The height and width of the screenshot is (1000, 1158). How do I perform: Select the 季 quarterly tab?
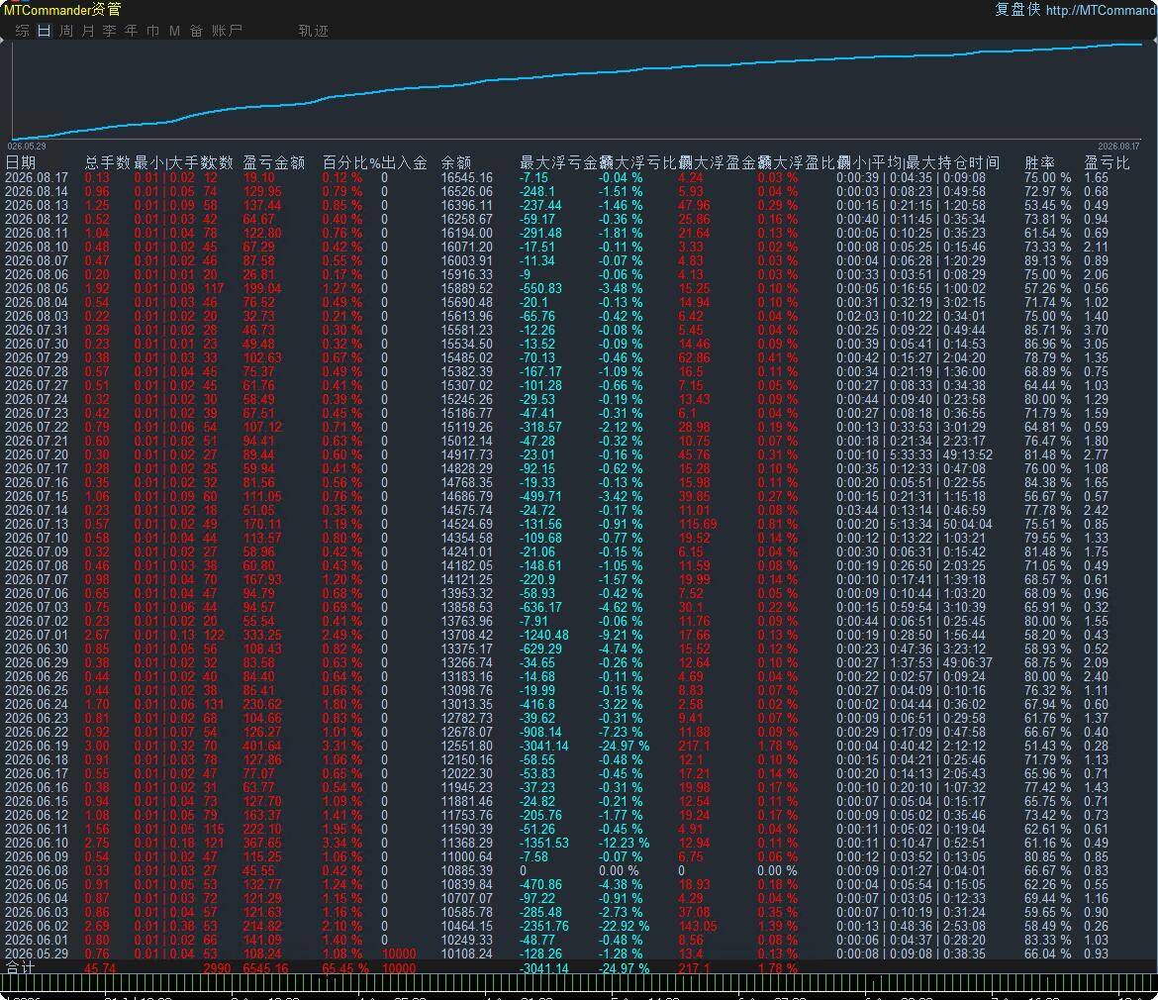109,31
